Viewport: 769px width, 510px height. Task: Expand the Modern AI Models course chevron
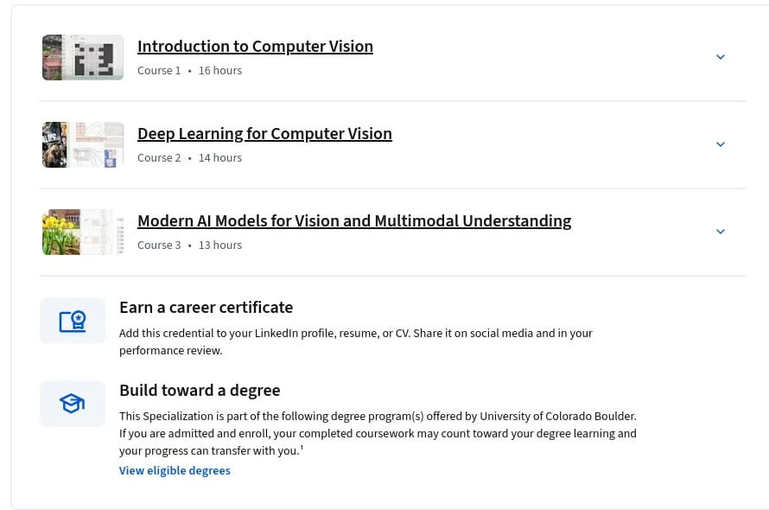pos(721,232)
